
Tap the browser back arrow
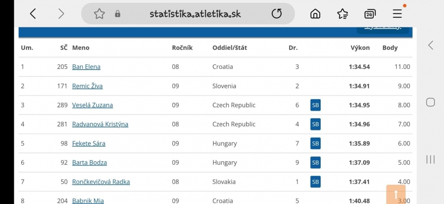pos(33,14)
